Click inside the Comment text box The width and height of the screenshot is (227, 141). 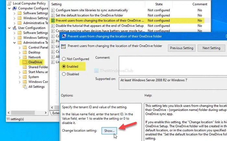pos(173,66)
